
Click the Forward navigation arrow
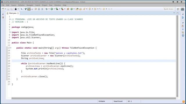(109, 9)
